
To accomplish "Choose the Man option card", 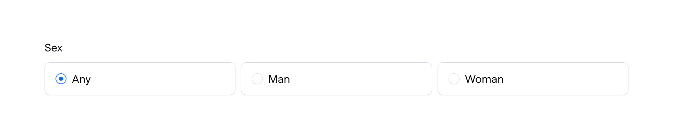I will [x=336, y=79].
